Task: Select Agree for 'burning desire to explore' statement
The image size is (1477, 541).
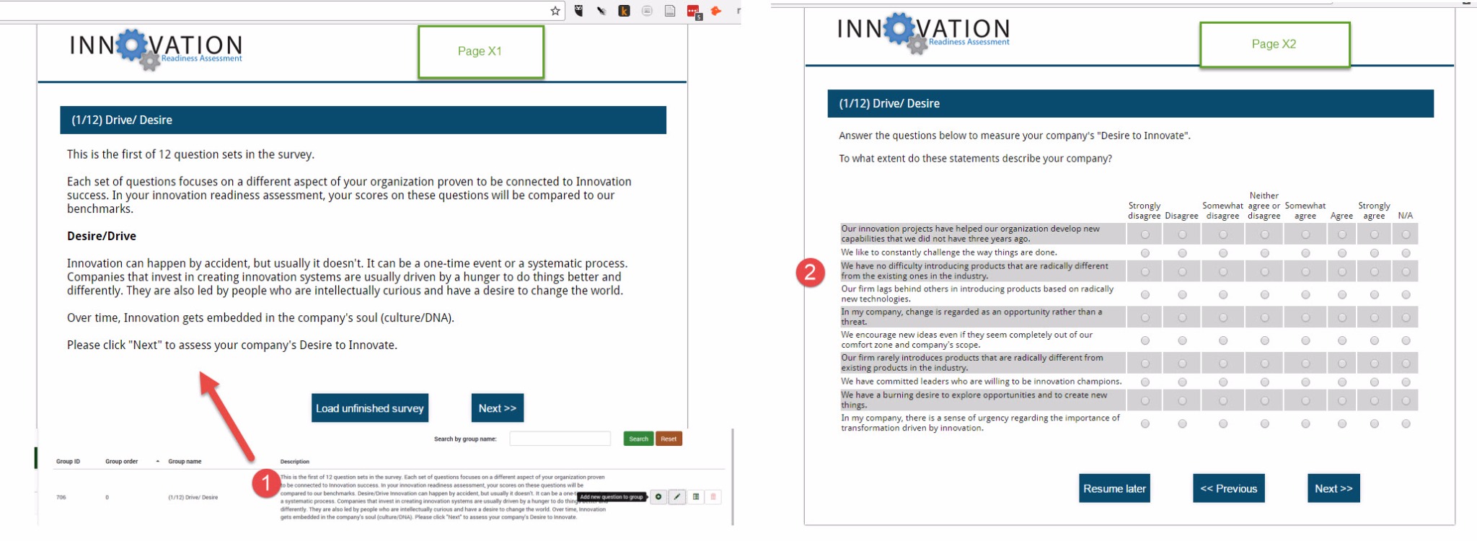Action: 1341,401
